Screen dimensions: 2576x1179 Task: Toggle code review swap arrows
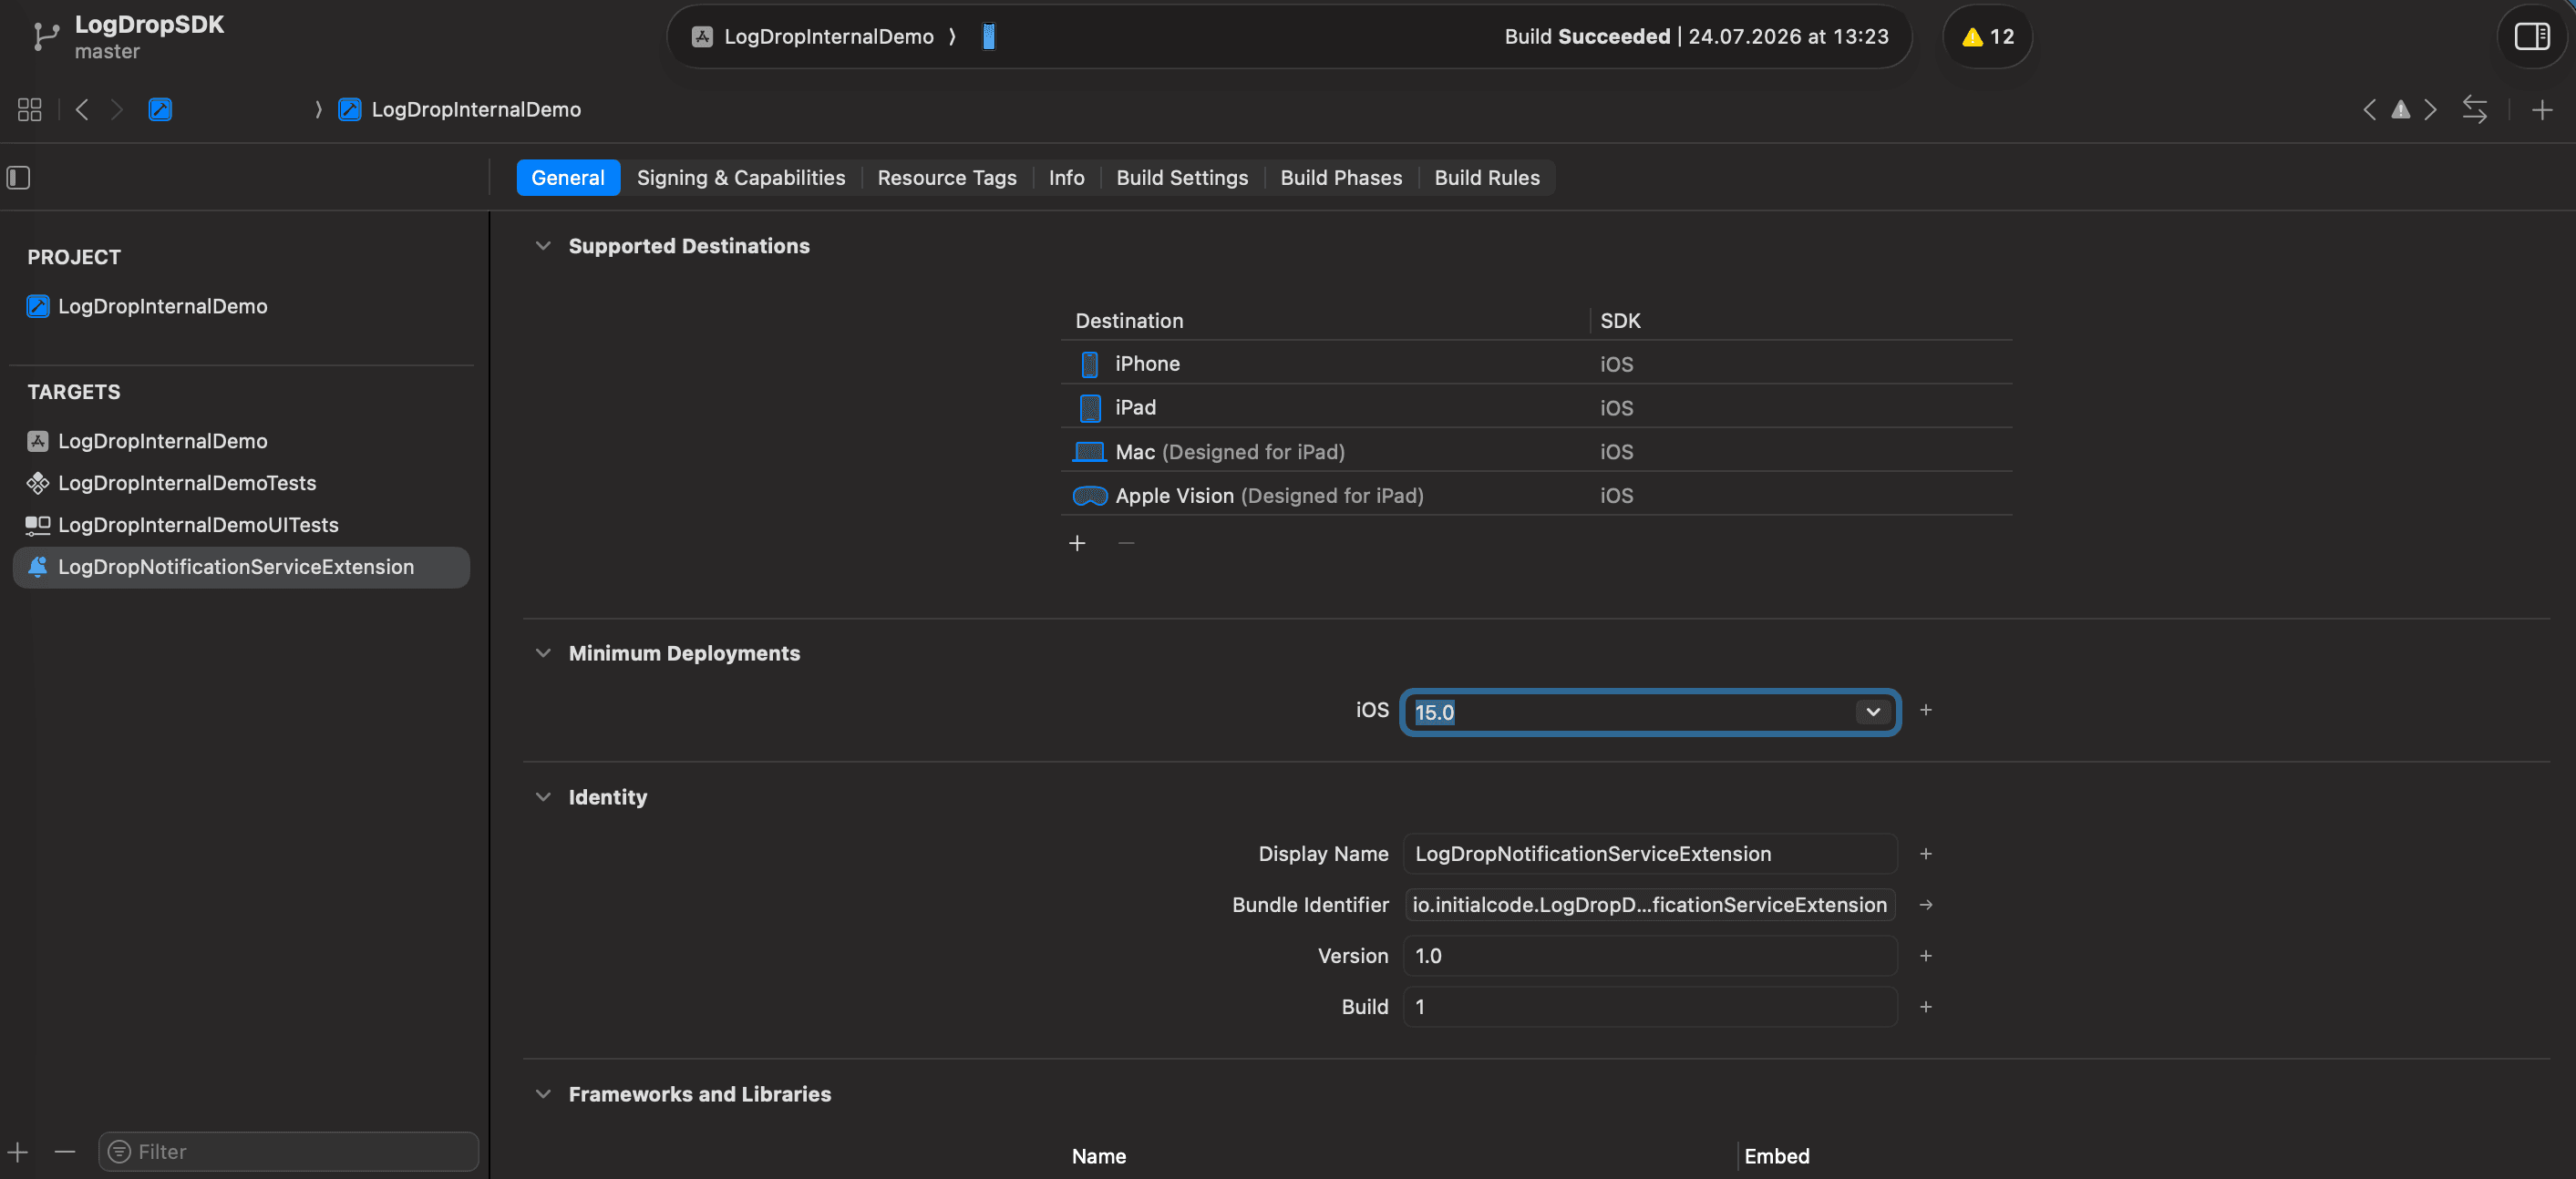coord(2475,109)
